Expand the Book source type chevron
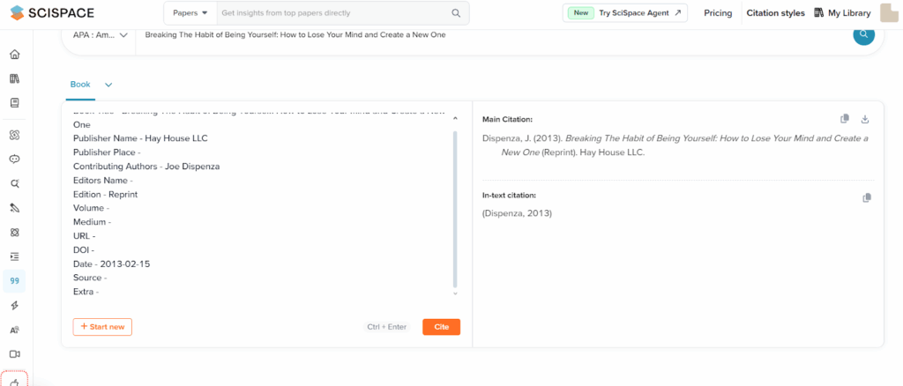This screenshot has height=386, width=903. [x=108, y=85]
